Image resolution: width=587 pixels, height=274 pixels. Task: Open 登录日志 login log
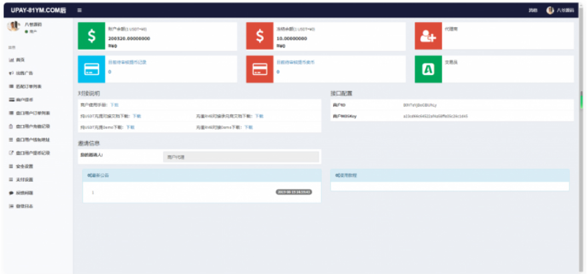coord(21,207)
